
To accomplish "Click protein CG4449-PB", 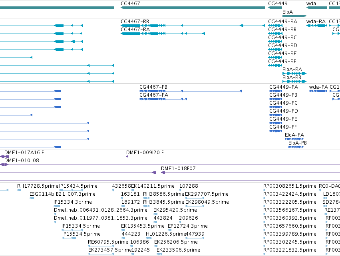I will [x=276, y=99].
